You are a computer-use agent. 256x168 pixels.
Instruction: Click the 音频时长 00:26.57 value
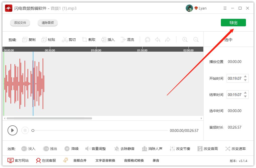[235, 127]
